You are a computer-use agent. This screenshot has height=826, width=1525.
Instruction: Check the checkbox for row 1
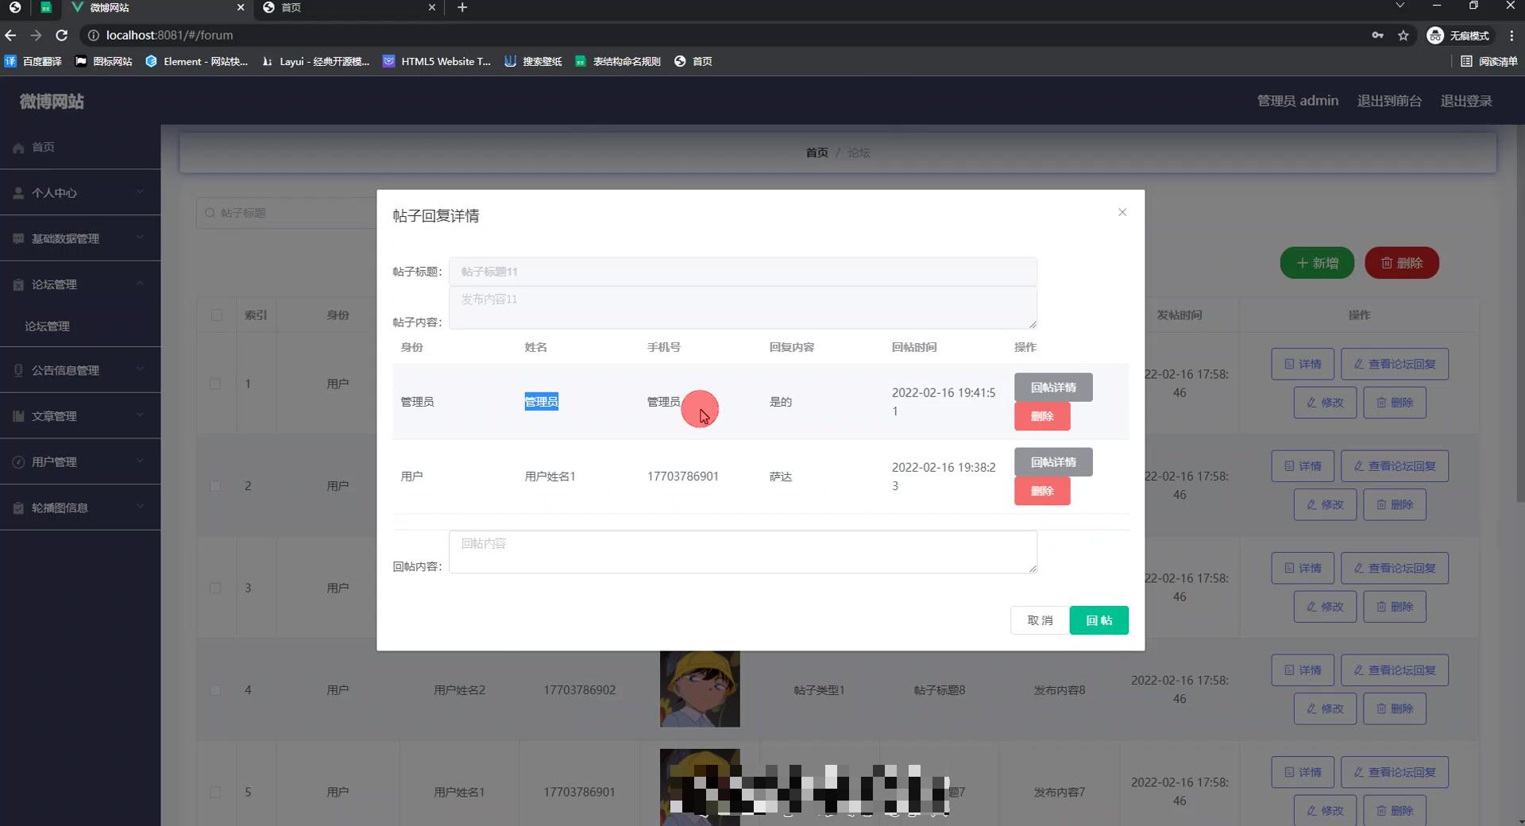(x=215, y=384)
